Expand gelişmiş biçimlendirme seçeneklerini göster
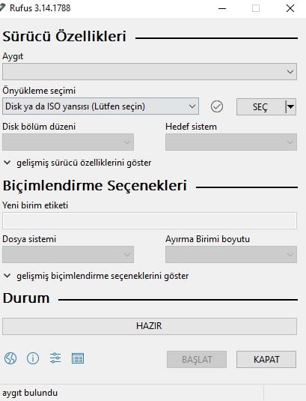The height and width of the screenshot is (401, 306). point(97,276)
